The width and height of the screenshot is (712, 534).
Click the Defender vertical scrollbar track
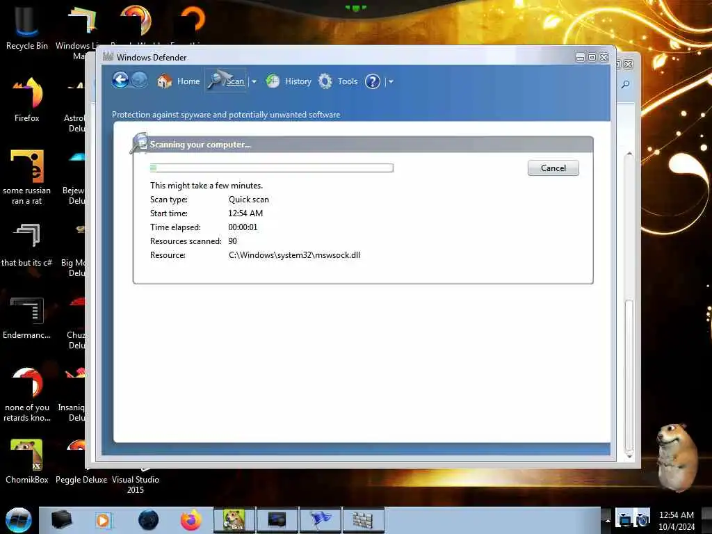(629, 305)
